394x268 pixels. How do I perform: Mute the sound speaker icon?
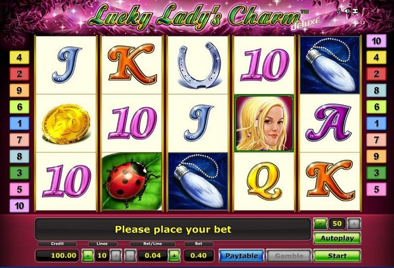(347, 11)
